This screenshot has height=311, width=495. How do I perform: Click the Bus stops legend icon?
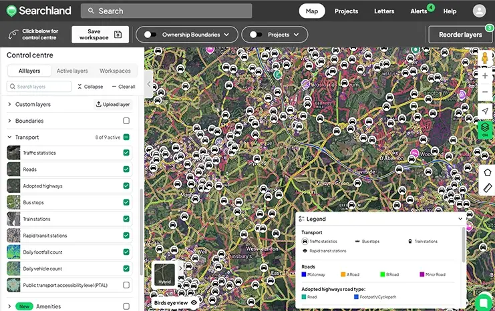click(357, 242)
